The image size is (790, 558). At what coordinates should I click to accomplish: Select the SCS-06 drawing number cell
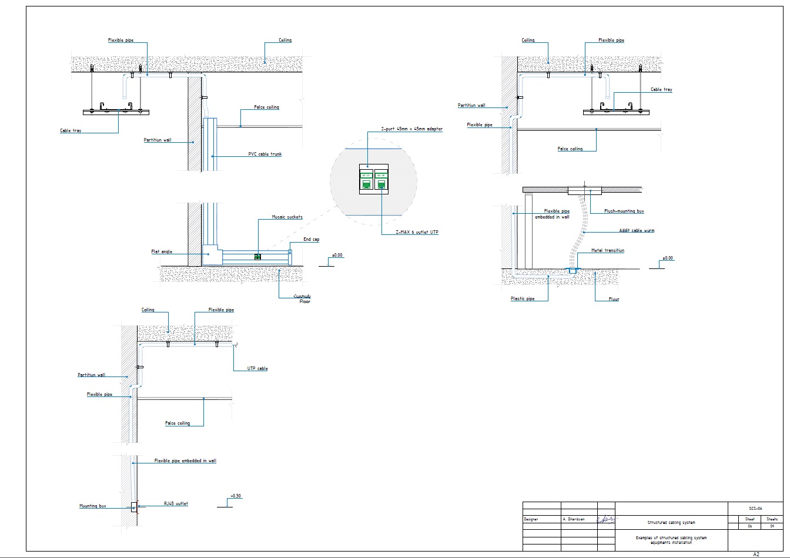tap(755, 509)
